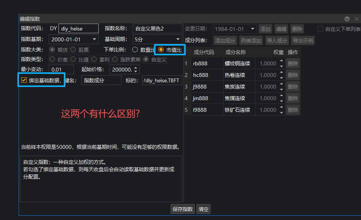
Task: Click the 保存指数 button
Action: (x=183, y=209)
